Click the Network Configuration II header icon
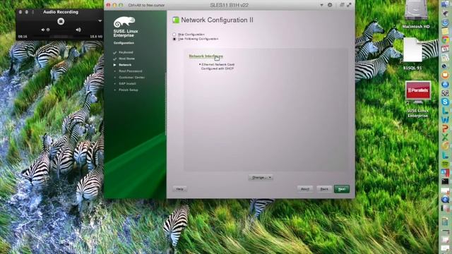452x254 pixels. pyautogui.click(x=176, y=20)
